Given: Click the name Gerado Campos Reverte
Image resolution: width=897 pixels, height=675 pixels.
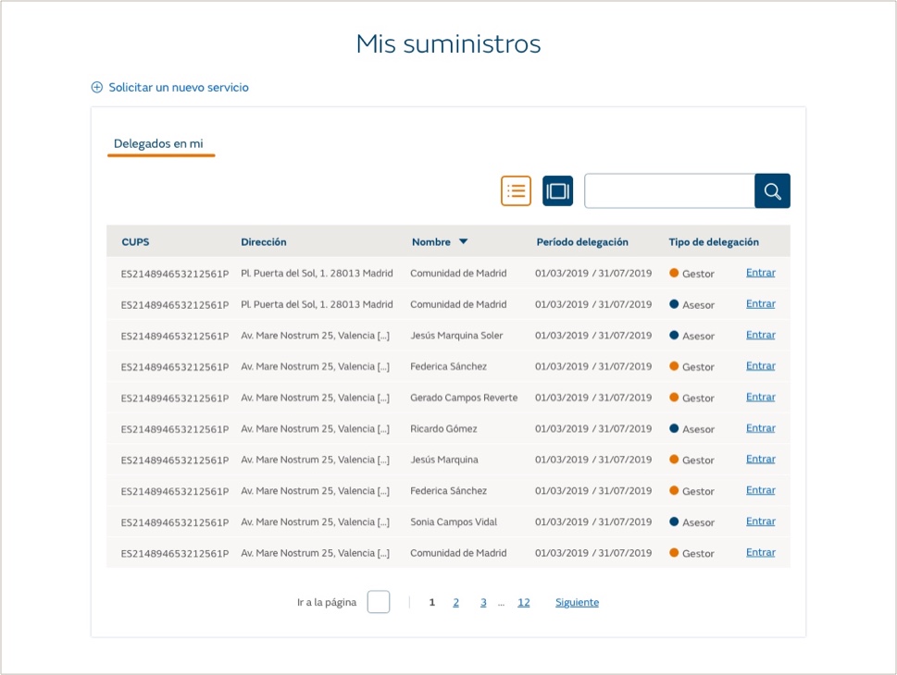Looking at the screenshot, I should (464, 398).
